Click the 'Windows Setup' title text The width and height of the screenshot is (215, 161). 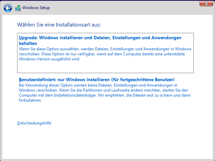coord(36,8)
